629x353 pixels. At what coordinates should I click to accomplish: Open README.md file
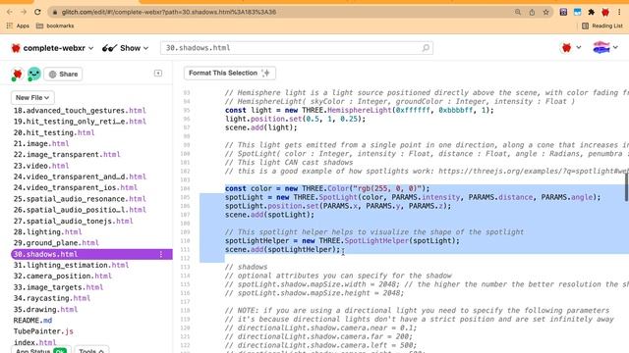[32, 321]
